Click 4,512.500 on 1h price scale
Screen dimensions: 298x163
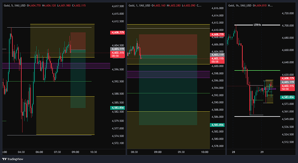288,142
